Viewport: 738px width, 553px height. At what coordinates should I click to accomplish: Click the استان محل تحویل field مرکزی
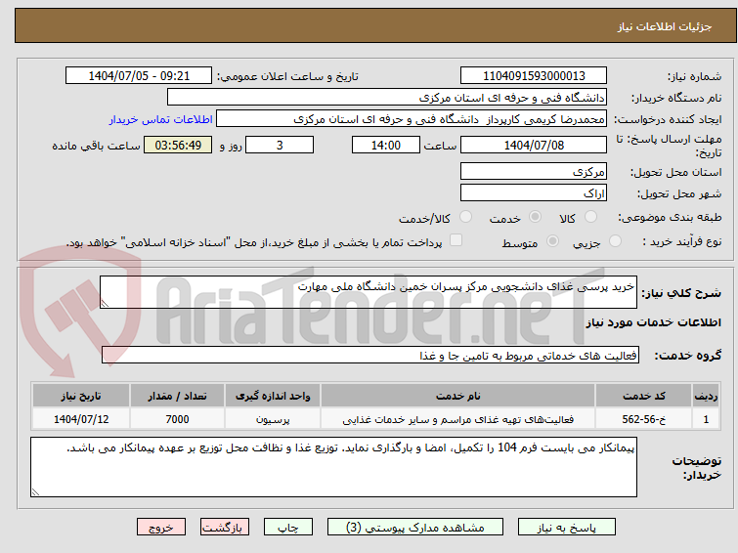[x=534, y=172]
